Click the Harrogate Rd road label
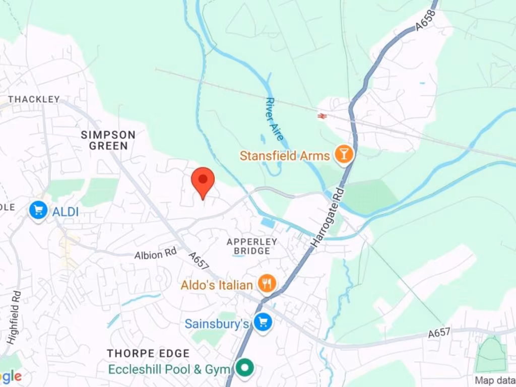 pyautogui.click(x=328, y=218)
